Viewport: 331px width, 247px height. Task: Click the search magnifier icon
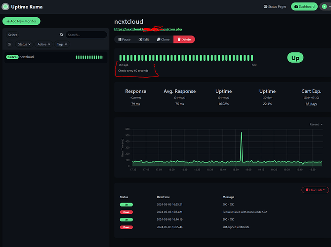[62, 35]
